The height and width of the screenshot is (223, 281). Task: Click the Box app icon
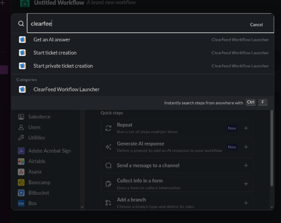[21, 203]
